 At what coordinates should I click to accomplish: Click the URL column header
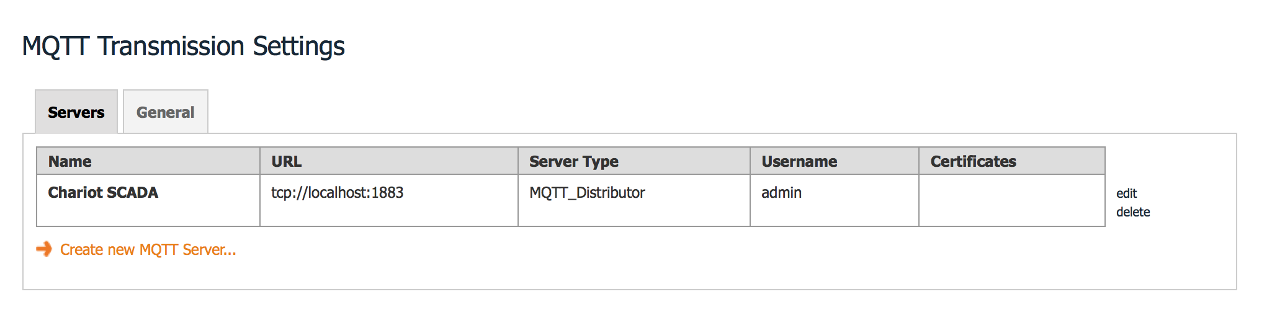click(389, 161)
